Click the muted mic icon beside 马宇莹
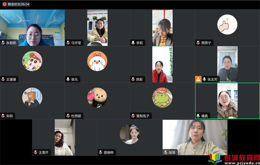Image resolution: width=260 pixels, height=165 pixels. tap(68, 43)
